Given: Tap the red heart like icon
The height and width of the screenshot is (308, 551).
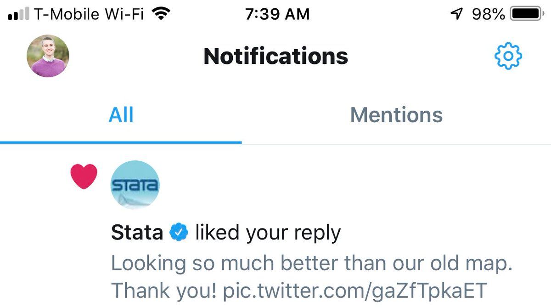Looking at the screenshot, I should click(x=84, y=177).
